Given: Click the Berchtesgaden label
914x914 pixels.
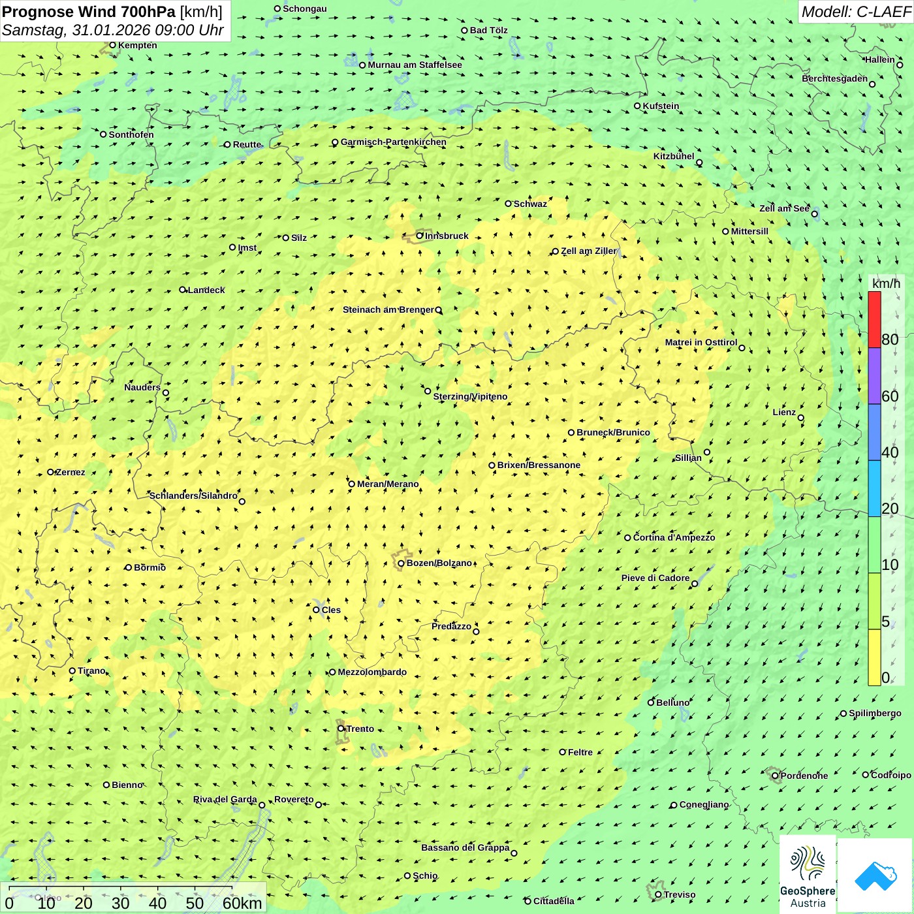Looking at the screenshot, I should [834, 78].
